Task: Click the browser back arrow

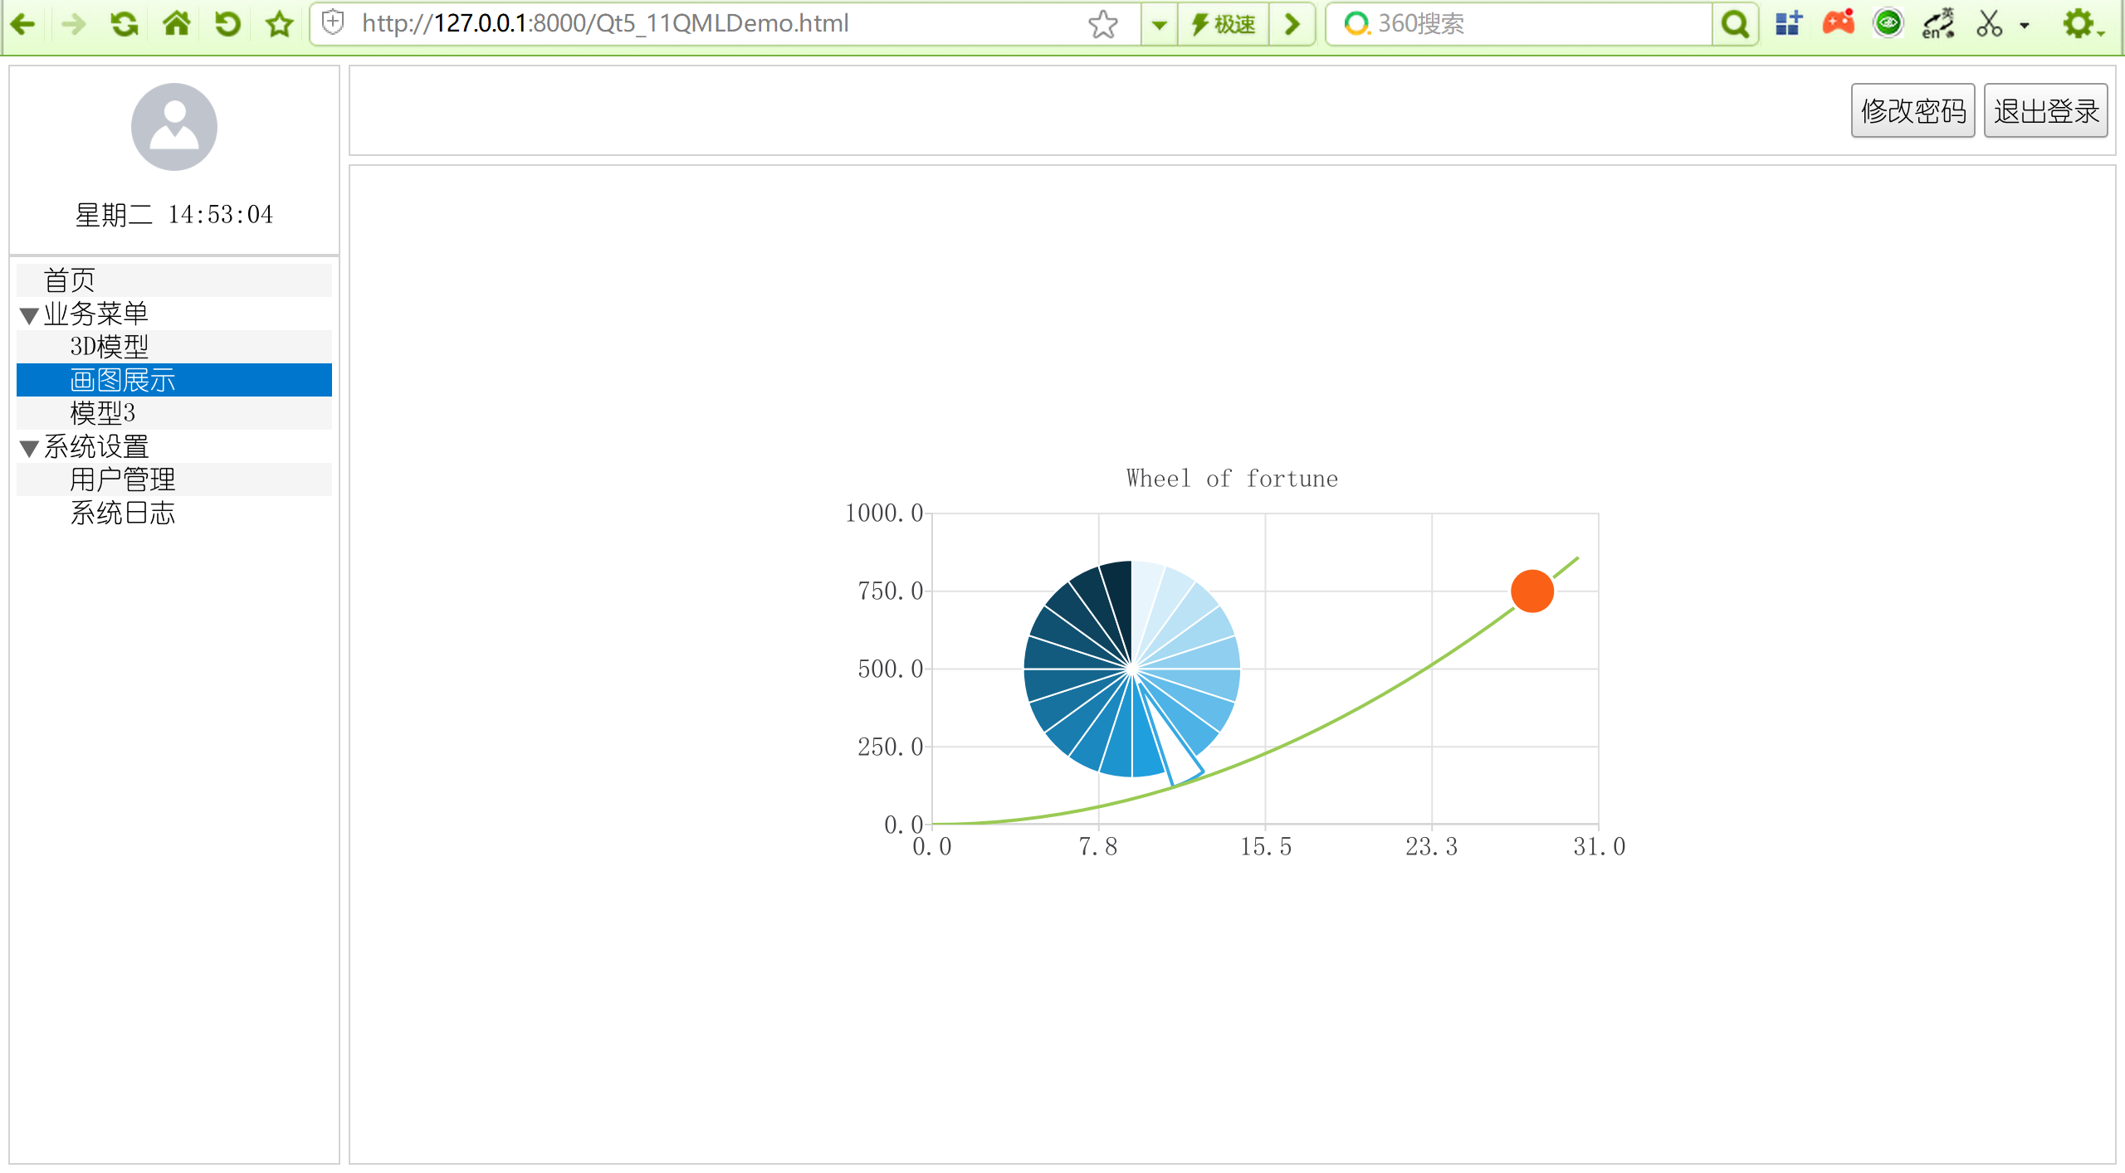Action: click(x=23, y=23)
